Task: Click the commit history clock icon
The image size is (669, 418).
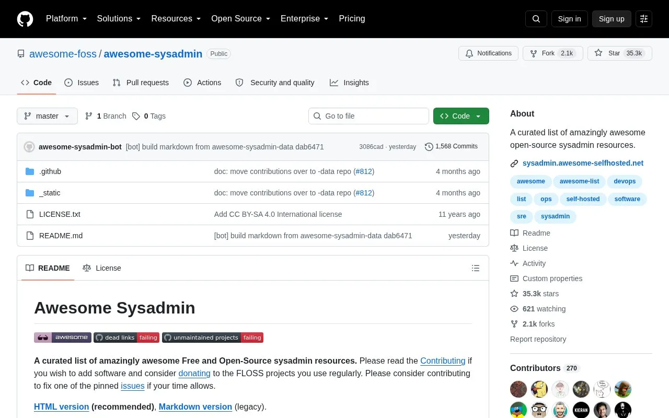Action: (429, 147)
